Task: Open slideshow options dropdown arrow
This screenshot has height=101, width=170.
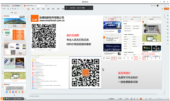Action: [x=143, y=99]
